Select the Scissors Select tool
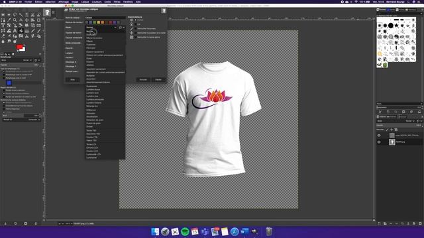424x238 pixels. point(32,15)
